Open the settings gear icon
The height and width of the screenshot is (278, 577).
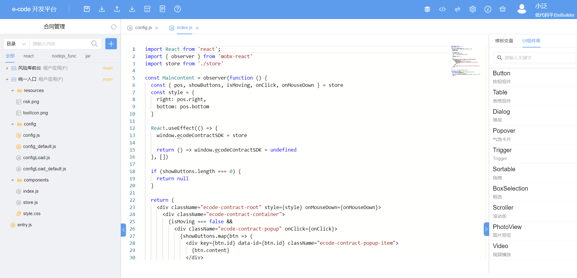click(473, 9)
